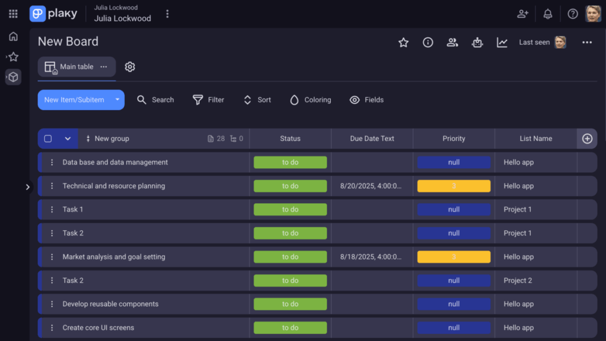Image resolution: width=606 pixels, height=341 pixels.
Task: Click the invite member icon in top bar
Action: point(523,13)
